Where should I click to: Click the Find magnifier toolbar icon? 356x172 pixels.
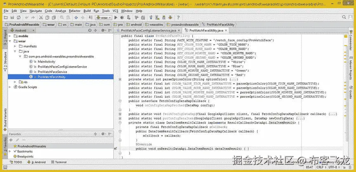pos(62,17)
